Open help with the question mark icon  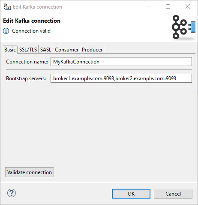pyautogui.click(x=12, y=193)
